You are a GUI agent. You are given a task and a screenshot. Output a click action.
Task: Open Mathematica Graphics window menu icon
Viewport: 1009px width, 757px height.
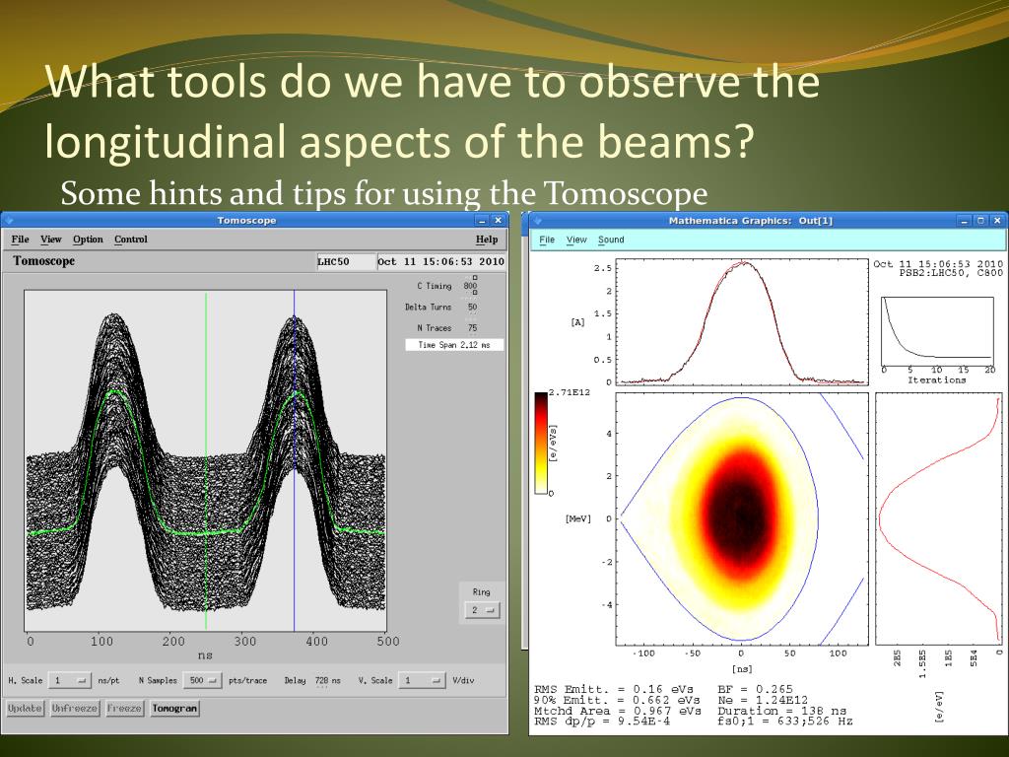pyautogui.click(x=537, y=221)
